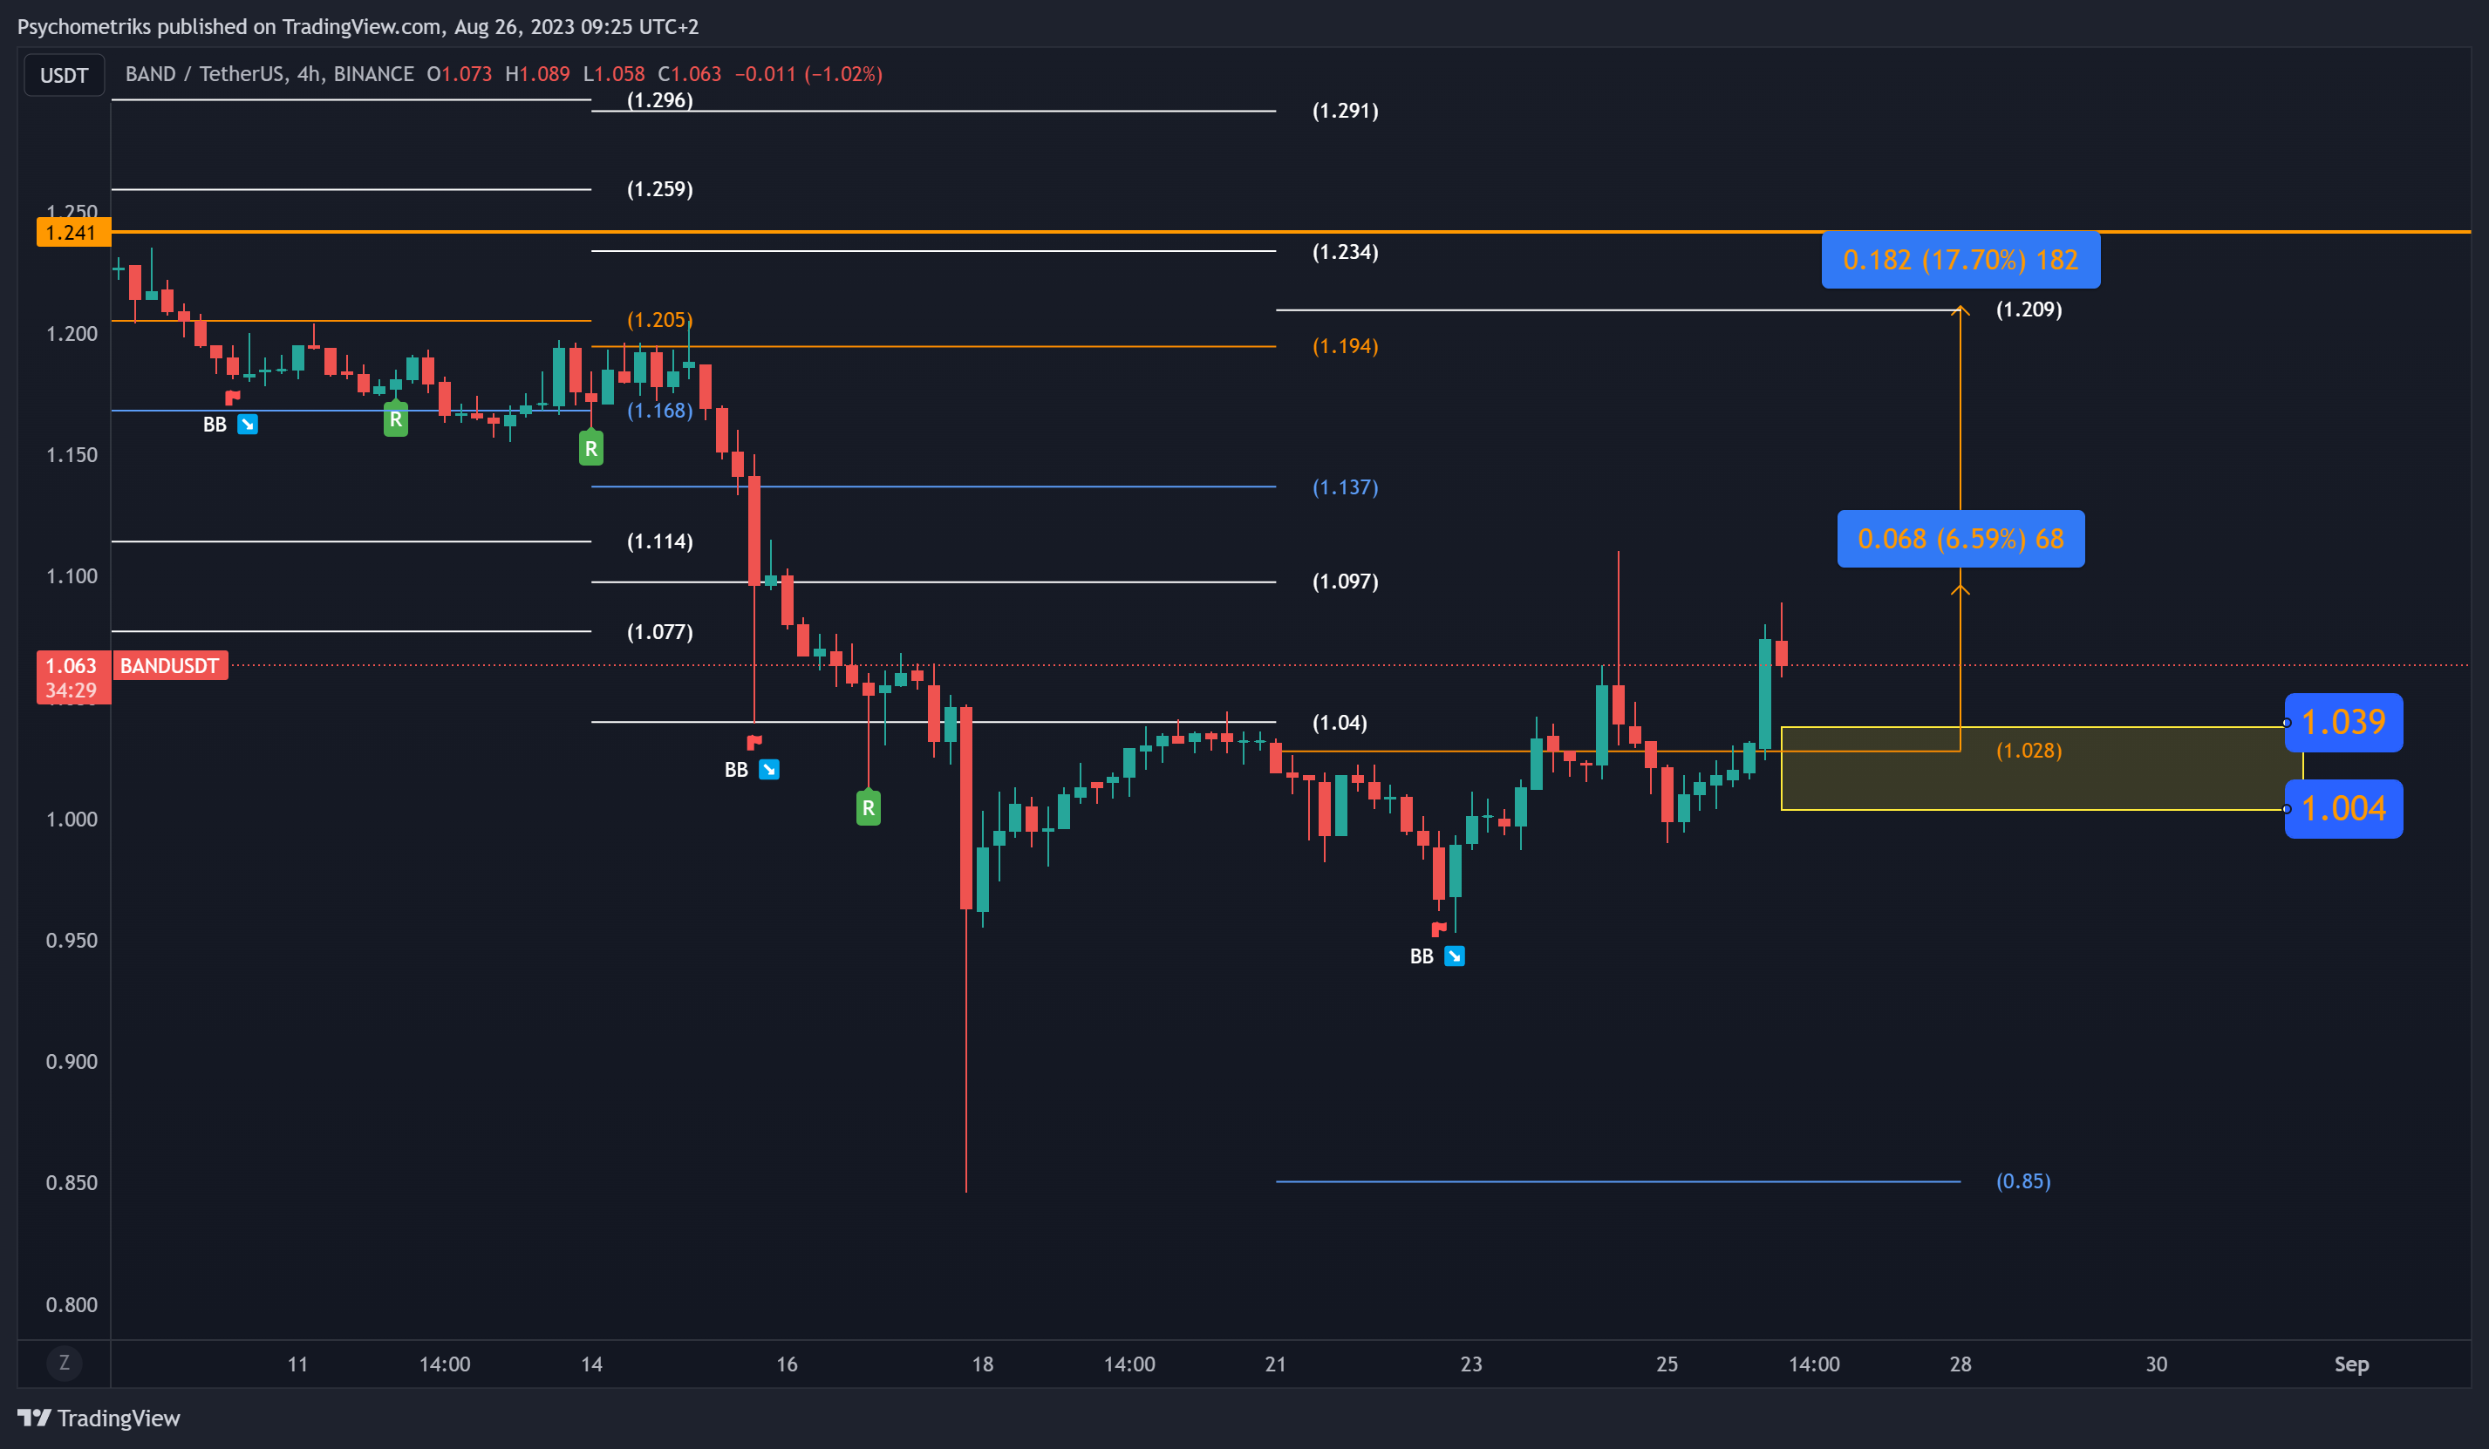Click the O1.073 open value

tap(460, 74)
